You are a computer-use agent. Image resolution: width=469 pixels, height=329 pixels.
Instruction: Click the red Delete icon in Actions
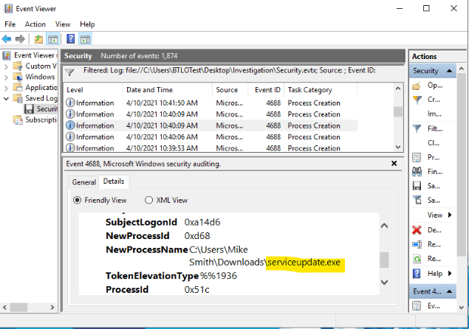tap(418, 229)
